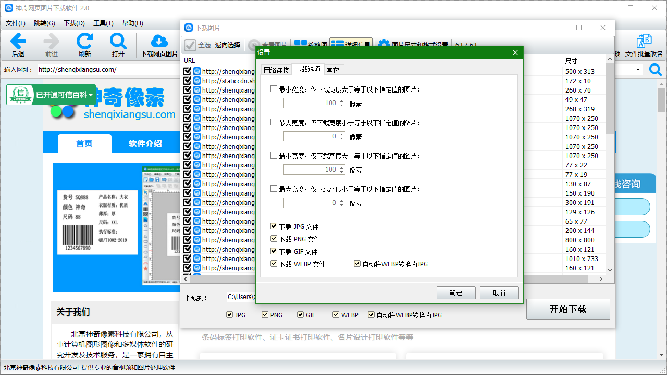The height and width of the screenshot is (375, 667).
Task: Click the Select All (全选) checkmark icon
Action: click(x=190, y=45)
